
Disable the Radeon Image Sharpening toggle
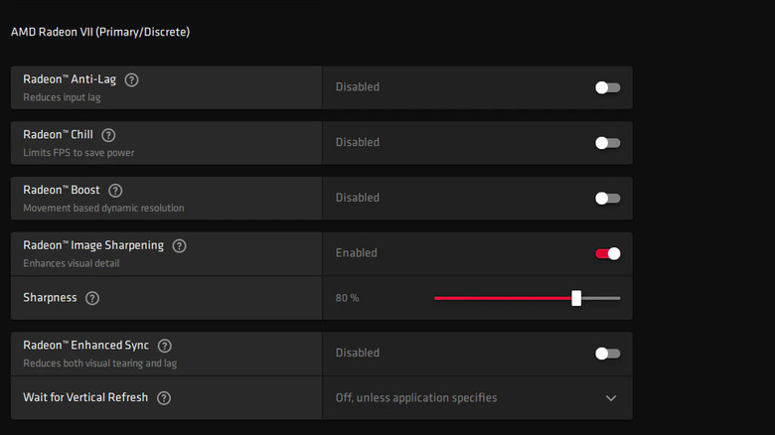pyautogui.click(x=607, y=253)
